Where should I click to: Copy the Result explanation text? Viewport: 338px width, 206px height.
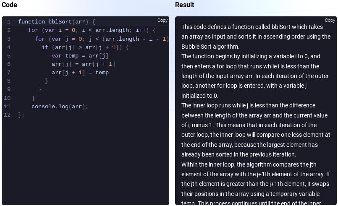point(330,20)
